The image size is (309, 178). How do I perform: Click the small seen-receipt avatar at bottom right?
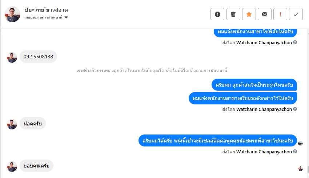coord(300,169)
